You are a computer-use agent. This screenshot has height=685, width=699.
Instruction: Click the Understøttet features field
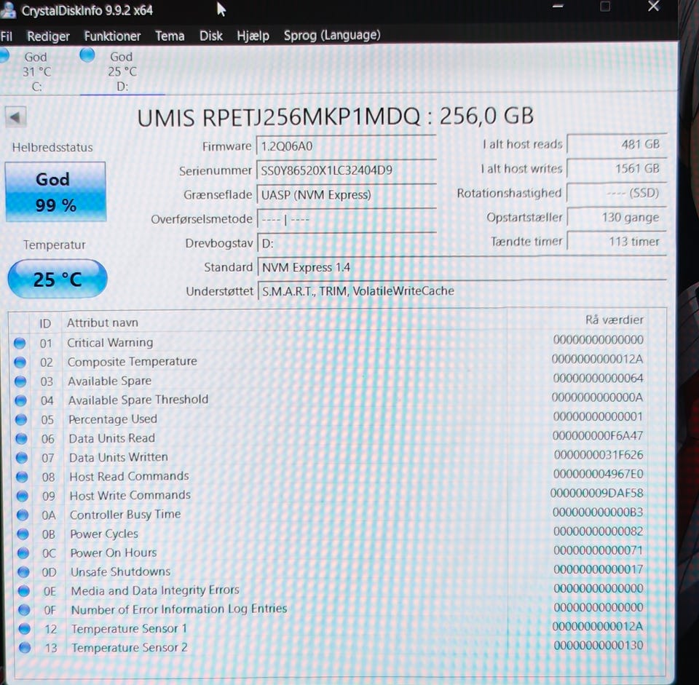click(x=462, y=291)
